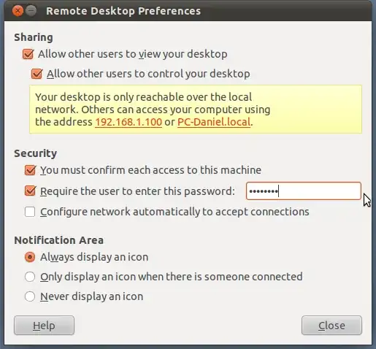Click the yellow network reachability notice

(196, 110)
